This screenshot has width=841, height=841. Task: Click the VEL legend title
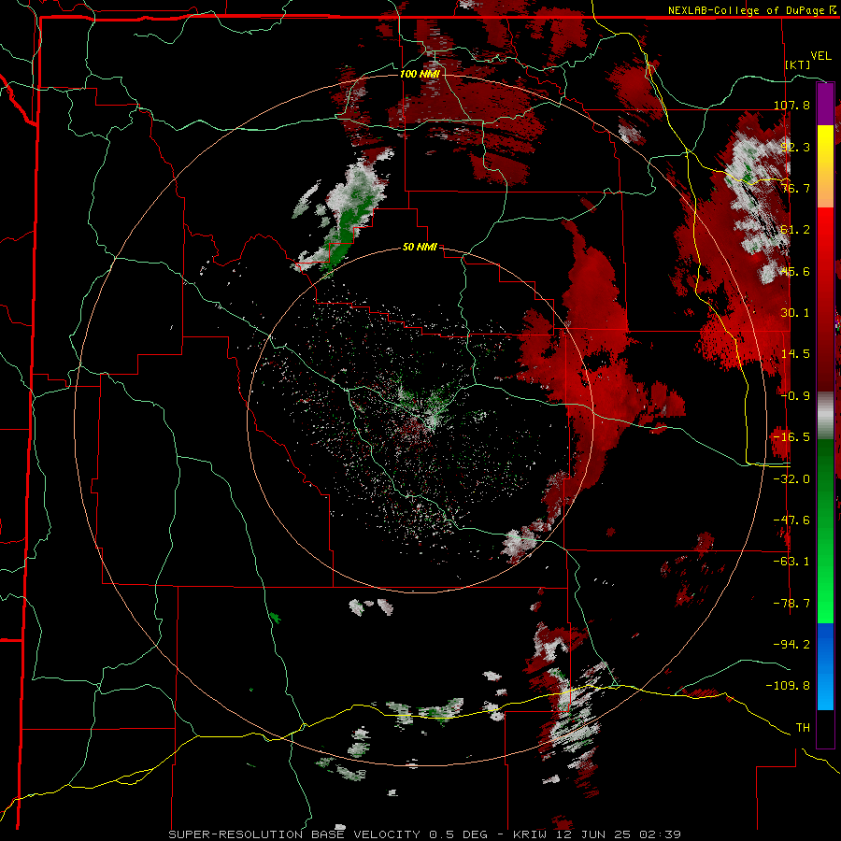820,56
